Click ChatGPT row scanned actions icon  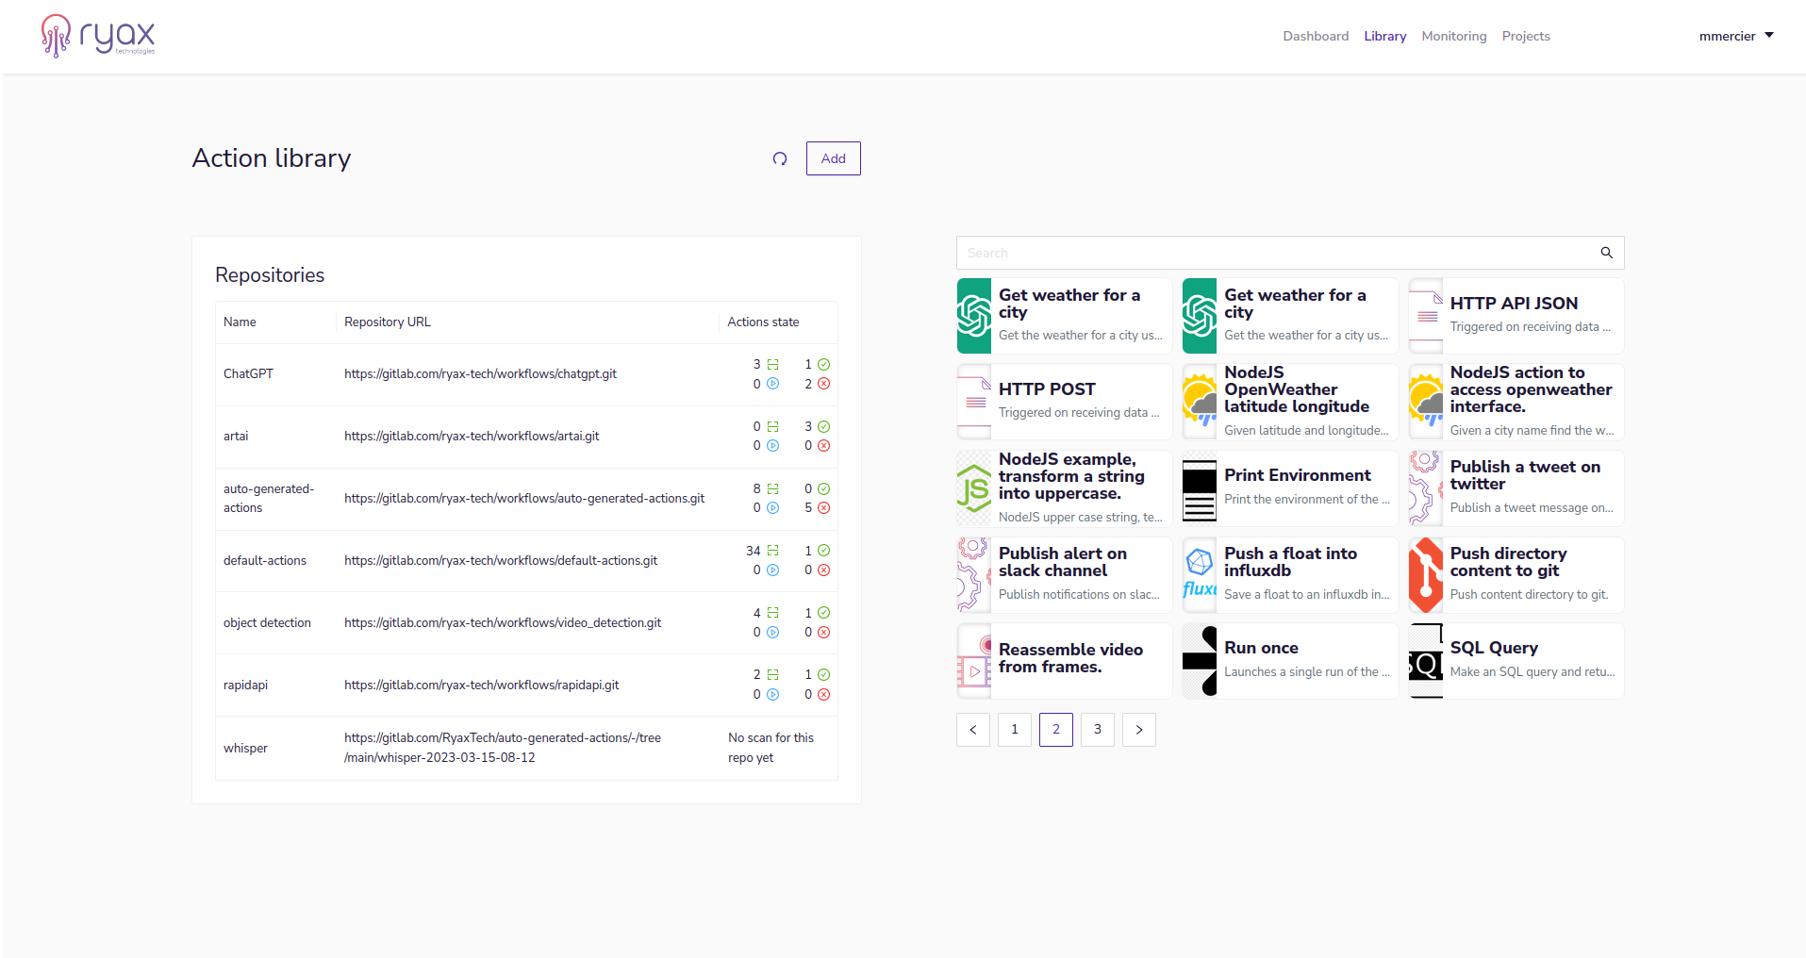pos(773,364)
